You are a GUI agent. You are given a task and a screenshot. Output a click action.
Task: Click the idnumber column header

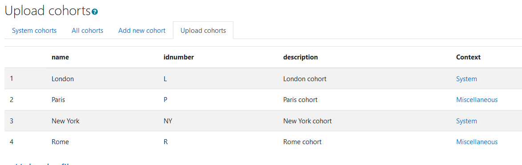(x=179, y=57)
